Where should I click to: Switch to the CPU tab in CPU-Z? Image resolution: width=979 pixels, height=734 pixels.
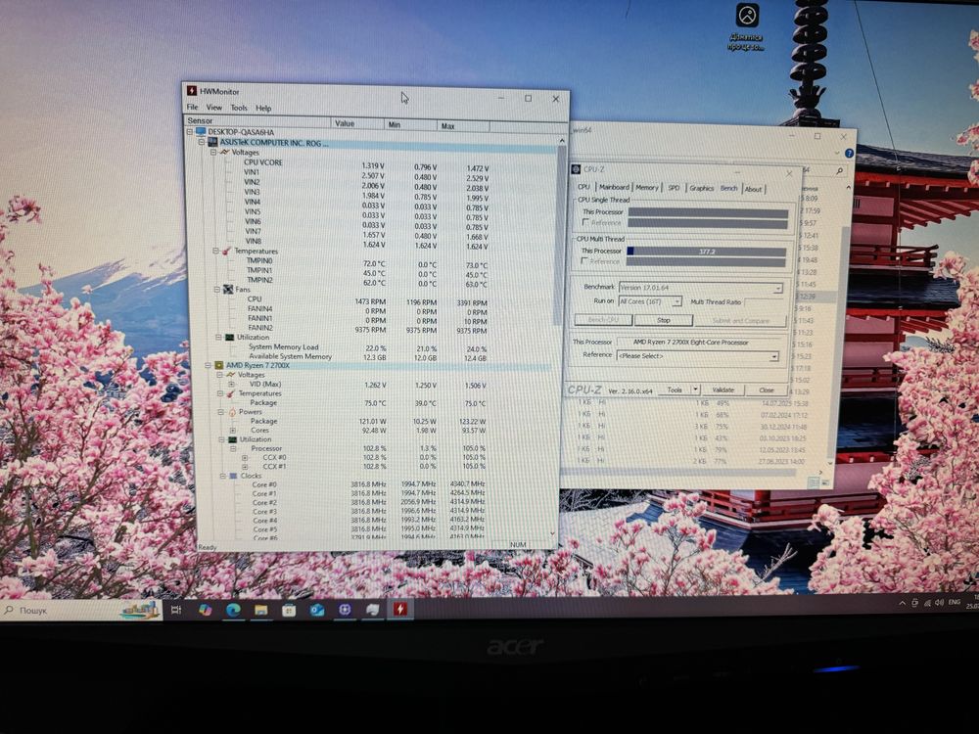click(583, 187)
